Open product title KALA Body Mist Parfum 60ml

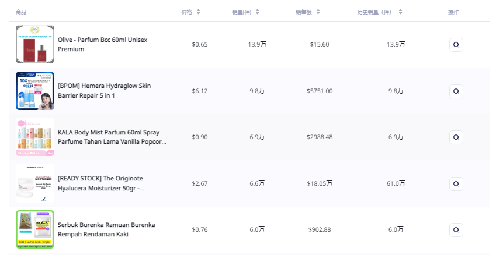tap(112, 137)
